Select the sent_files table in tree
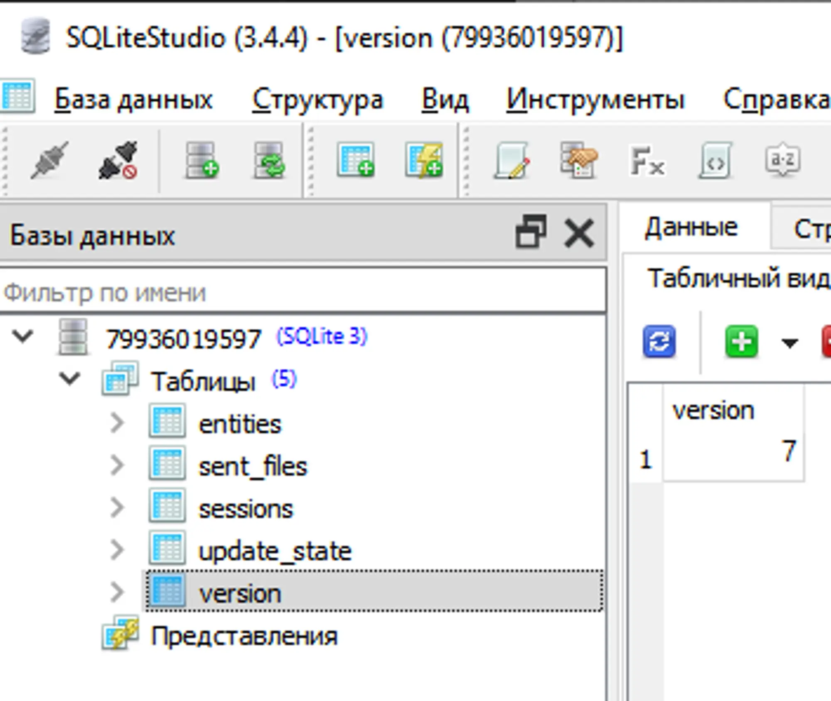 tap(253, 467)
